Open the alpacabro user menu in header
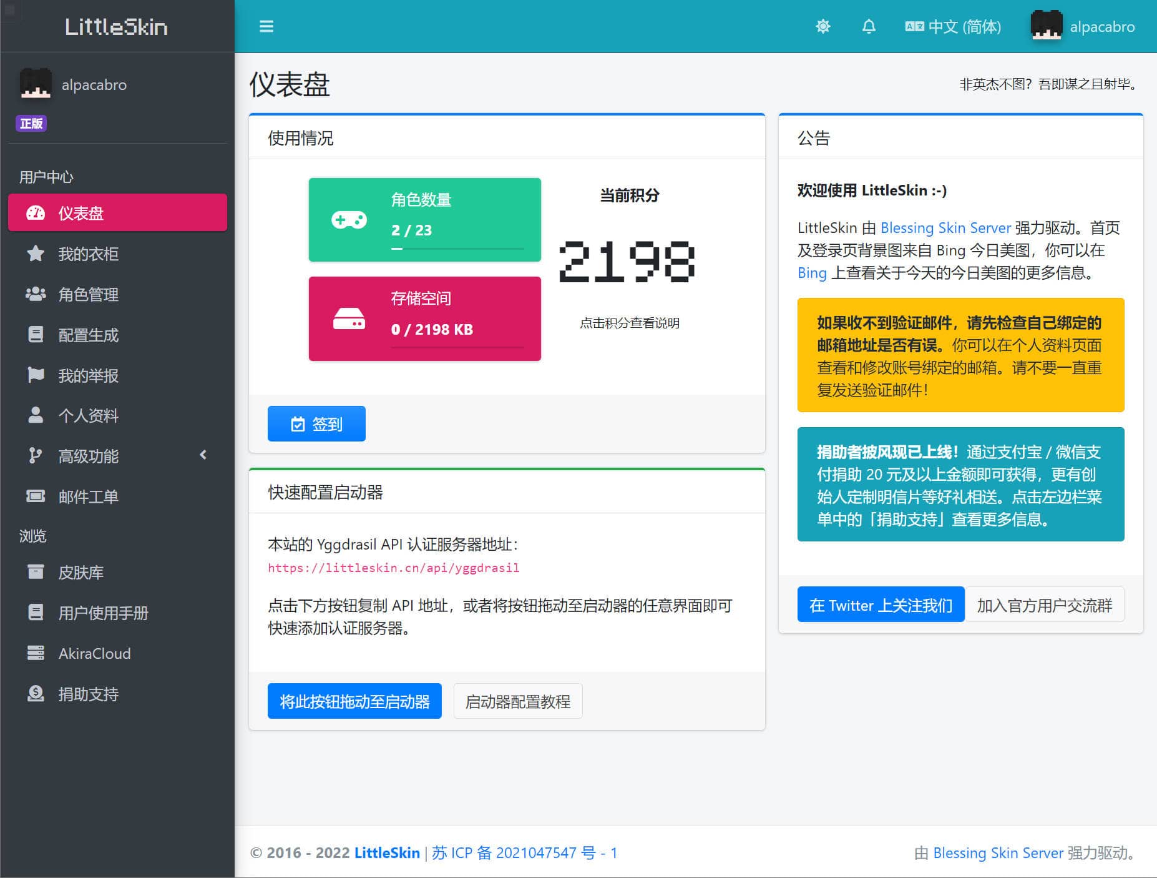 point(1083,26)
